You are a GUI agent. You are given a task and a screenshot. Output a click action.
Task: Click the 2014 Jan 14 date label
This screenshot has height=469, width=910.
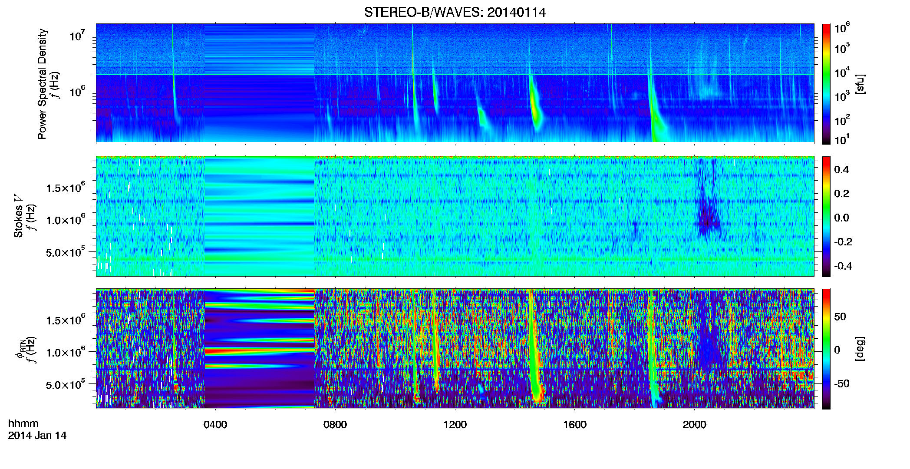37,436
